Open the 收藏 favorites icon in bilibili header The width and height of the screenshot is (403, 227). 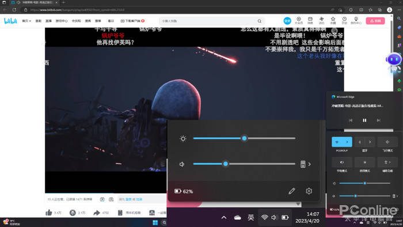coord(333,21)
